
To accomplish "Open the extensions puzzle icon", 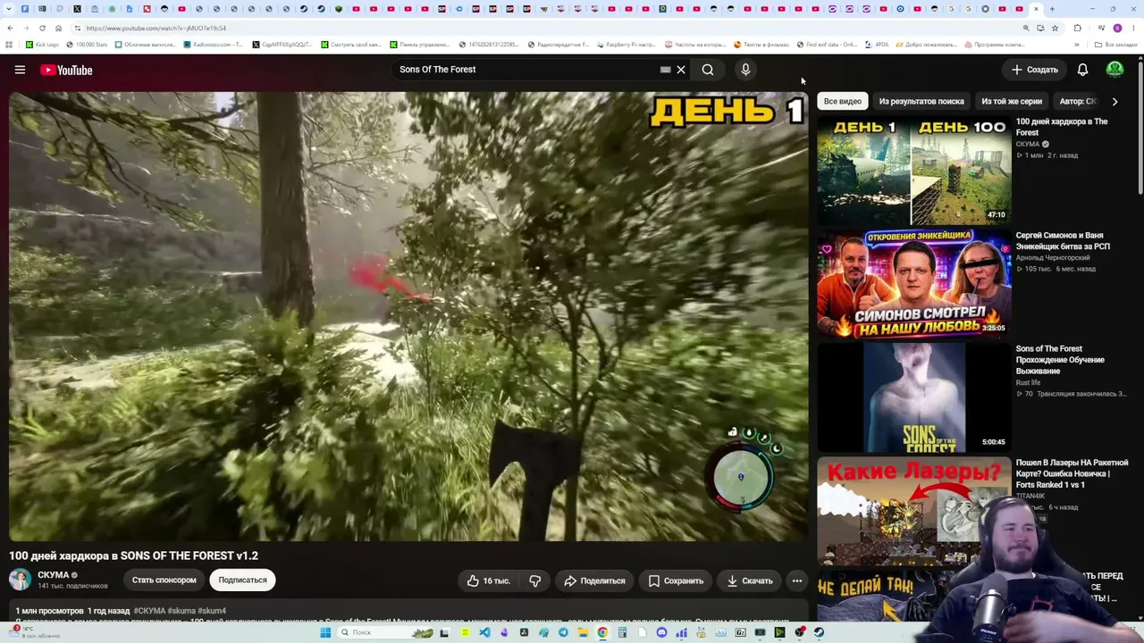I will pos(1078,29).
